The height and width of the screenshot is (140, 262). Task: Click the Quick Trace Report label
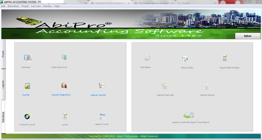click(191, 122)
